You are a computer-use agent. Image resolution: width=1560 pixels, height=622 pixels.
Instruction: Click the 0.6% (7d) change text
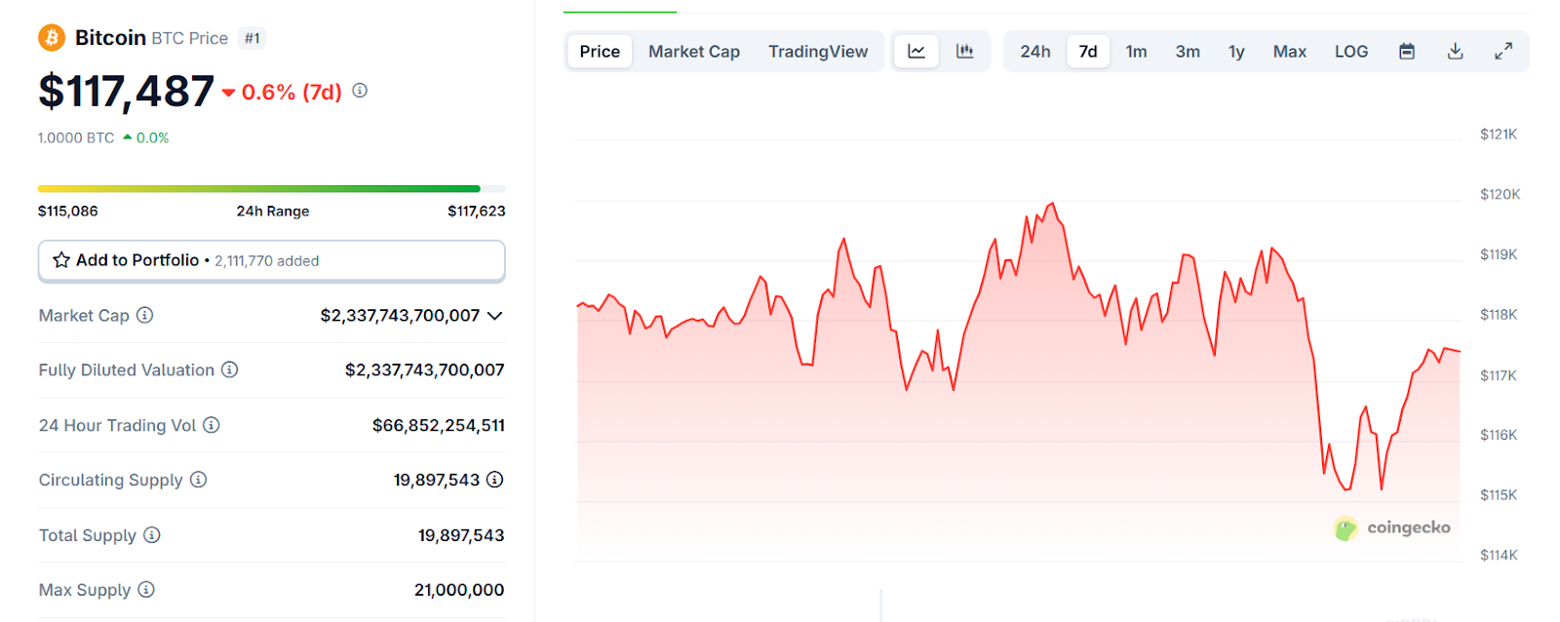(292, 93)
